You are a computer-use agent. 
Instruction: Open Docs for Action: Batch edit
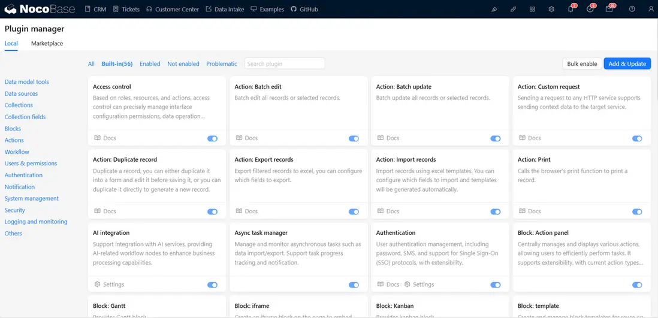click(x=247, y=138)
